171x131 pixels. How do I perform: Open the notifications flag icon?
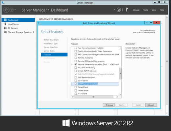pos(127,10)
